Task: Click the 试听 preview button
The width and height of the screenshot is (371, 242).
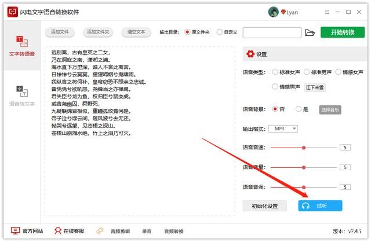Action: click(320, 206)
